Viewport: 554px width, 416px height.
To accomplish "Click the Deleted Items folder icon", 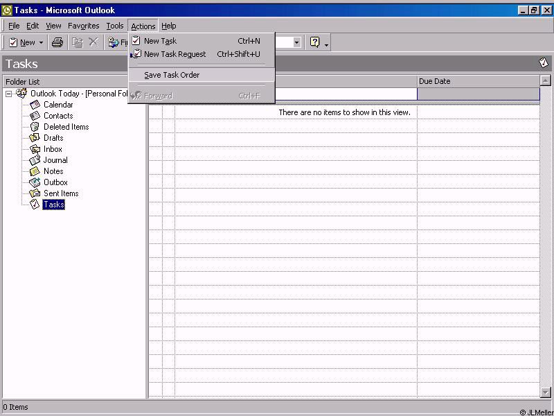I will pos(35,127).
